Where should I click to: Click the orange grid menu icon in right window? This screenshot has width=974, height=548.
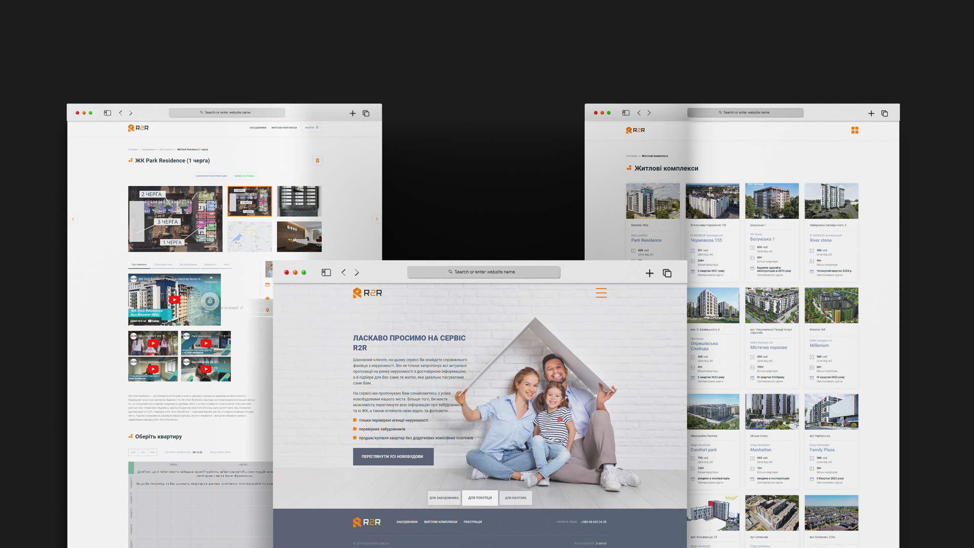(x=855, y=130)
